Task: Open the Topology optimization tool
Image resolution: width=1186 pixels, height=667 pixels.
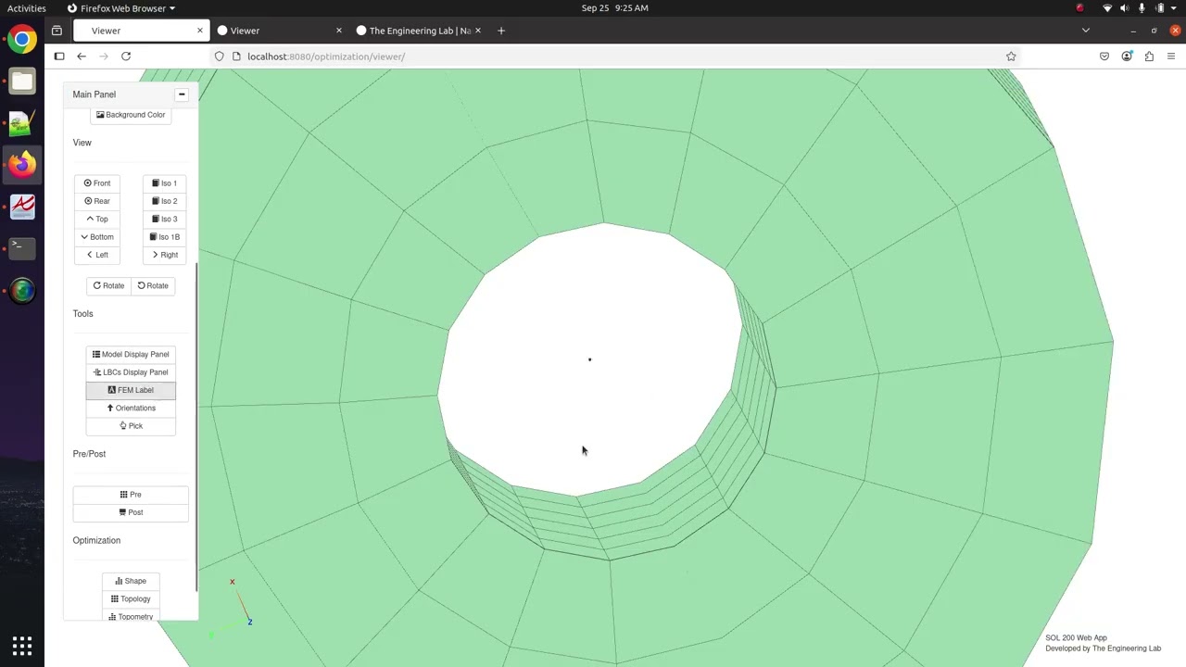Action: click(131, 599)
